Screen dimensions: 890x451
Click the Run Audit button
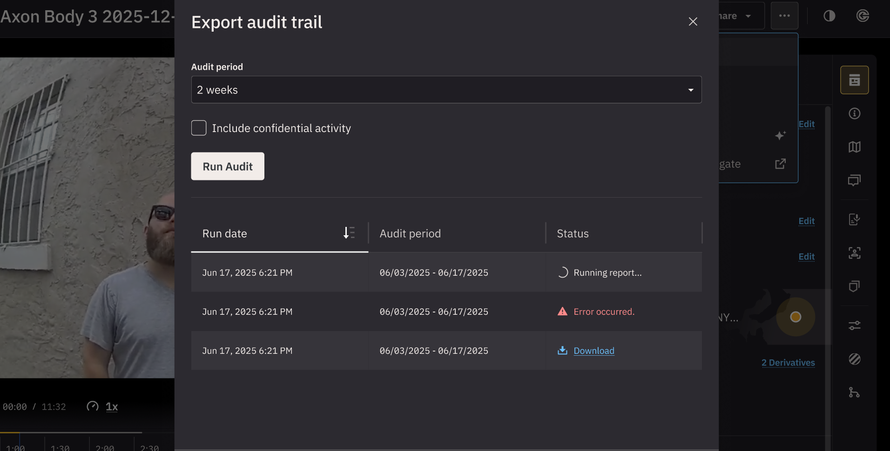pos(228,166)
